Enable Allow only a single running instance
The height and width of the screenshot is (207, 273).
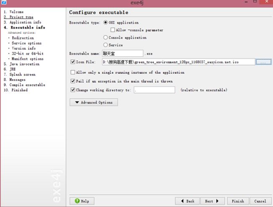[73, 72]
